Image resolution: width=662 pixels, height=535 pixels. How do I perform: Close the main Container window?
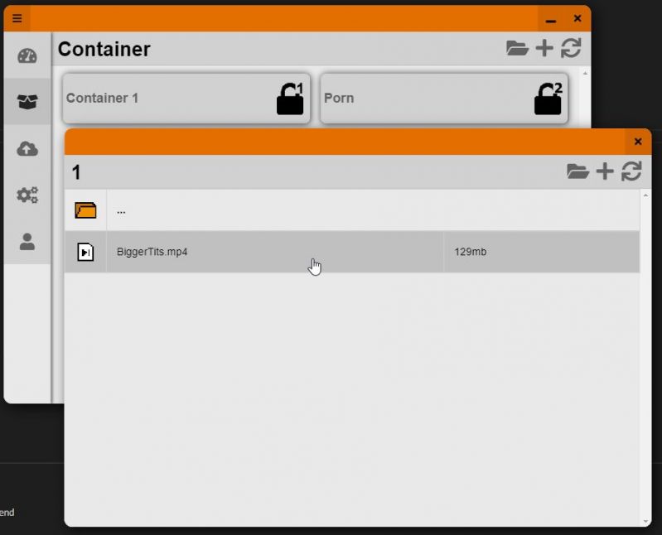[x=577, y=18]
